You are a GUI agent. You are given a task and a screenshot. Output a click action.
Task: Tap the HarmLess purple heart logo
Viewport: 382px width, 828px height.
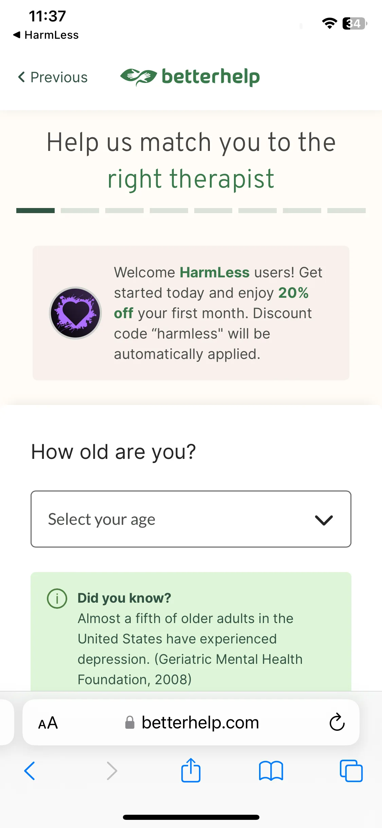click(x=75, y=313)
